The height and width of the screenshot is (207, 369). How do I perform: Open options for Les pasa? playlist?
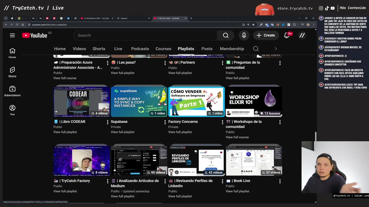(x=165, y=63)
